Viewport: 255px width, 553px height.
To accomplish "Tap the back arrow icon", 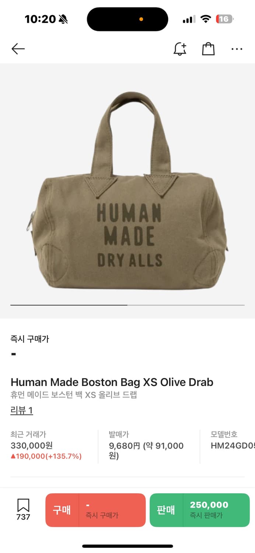I will click(x=18, y=49).
